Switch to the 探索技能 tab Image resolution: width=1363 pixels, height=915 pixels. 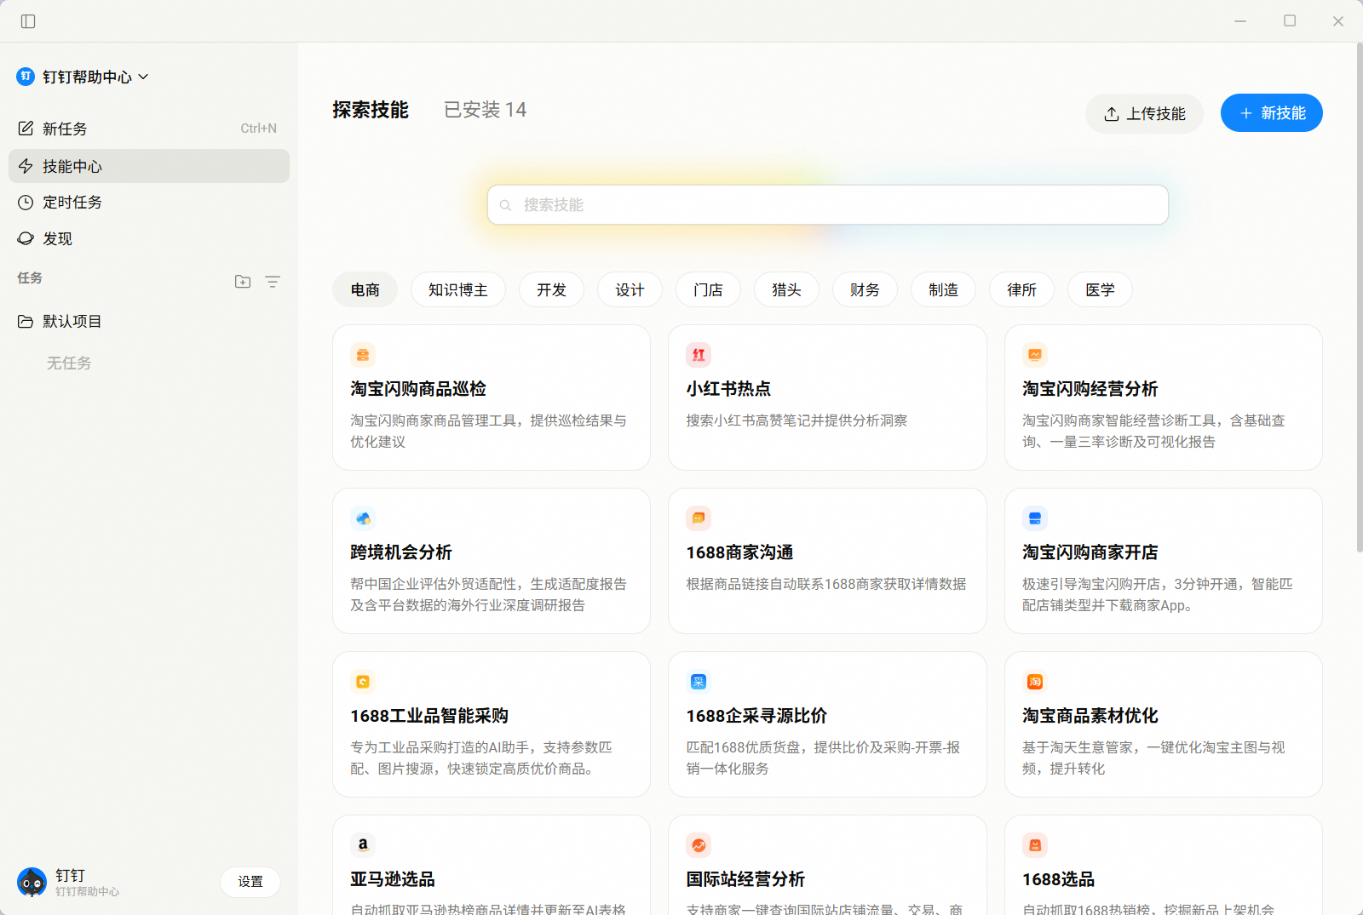[371, 110]
